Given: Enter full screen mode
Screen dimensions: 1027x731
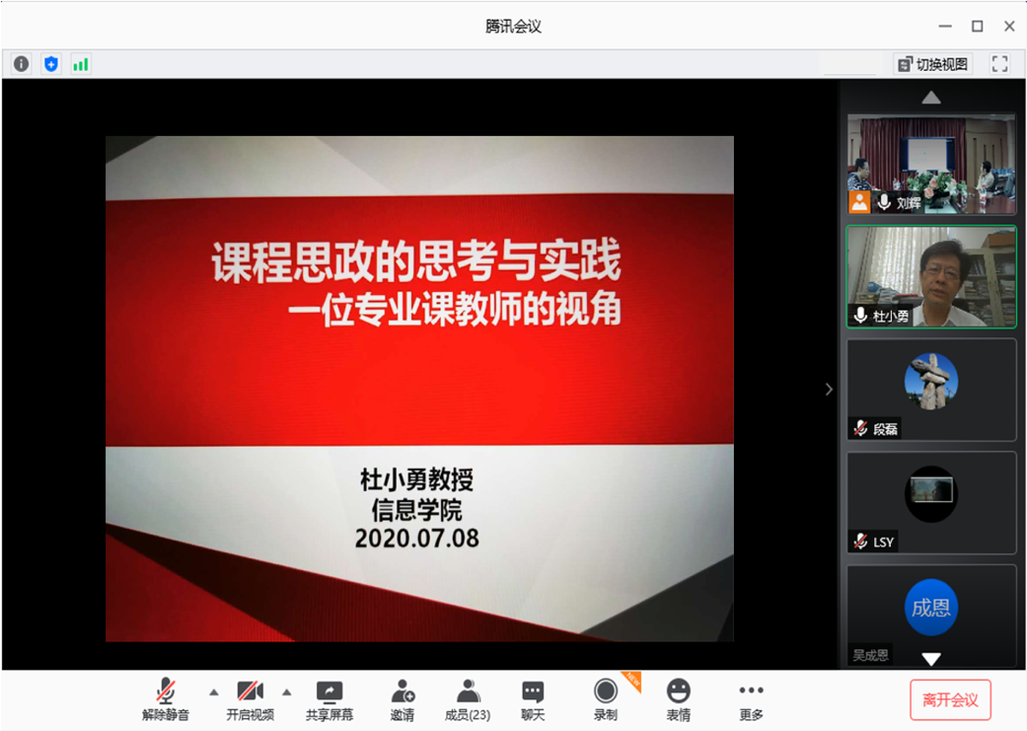Looking at the screenshot, I should point(999,64).
